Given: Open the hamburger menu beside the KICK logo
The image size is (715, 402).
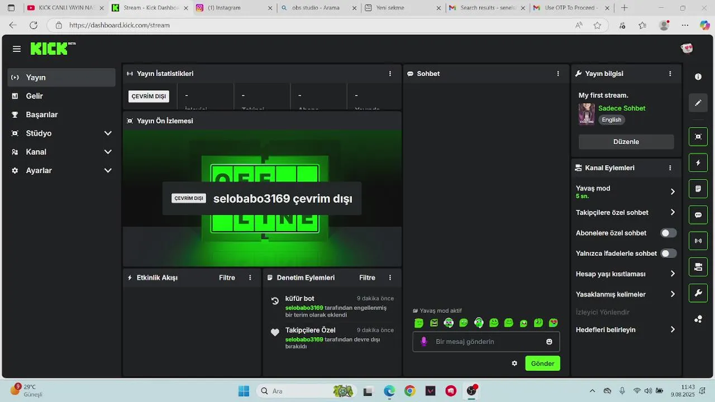Looking at the screenshot, I should tap(17, 49).
